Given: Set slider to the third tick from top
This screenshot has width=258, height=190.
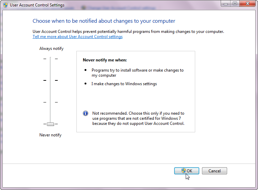Looking at the screenshot, I should (50, 102).
